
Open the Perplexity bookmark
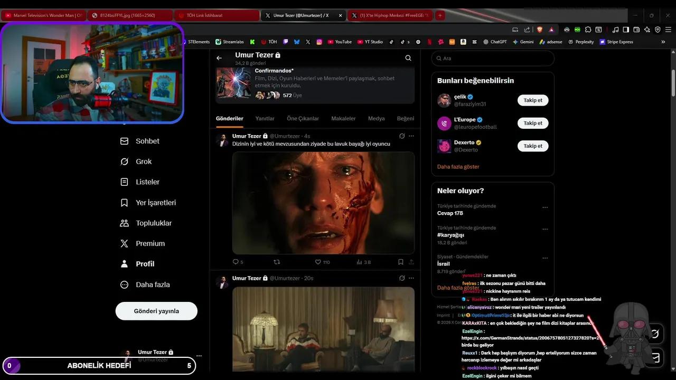pos(581,42)
